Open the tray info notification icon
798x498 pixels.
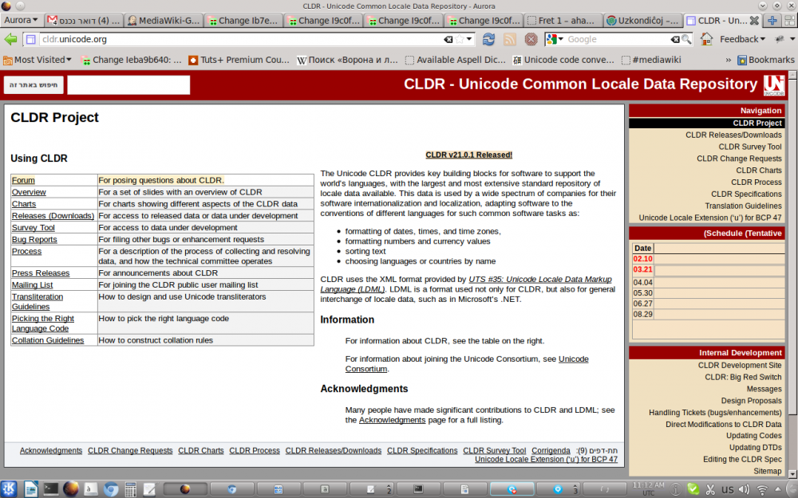676,489
